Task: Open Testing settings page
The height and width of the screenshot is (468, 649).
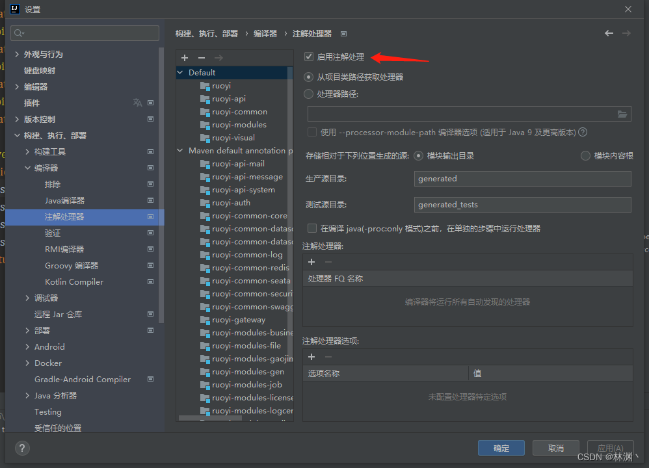Action: 48,411
